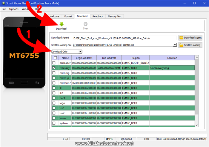Viewport: 209px width, 147px height.
Task: Check the preloader partition checkbox
Action: point(54,63)
